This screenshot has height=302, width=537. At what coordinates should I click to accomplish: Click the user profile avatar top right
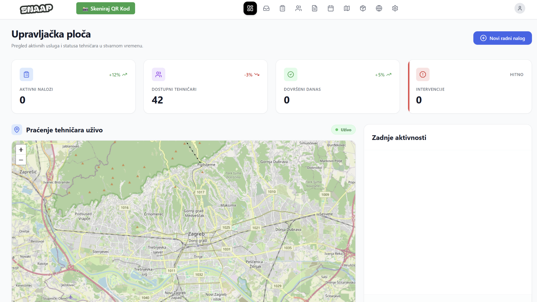click(520, 8)
